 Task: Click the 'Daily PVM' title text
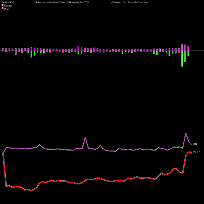tap(8, 2)
